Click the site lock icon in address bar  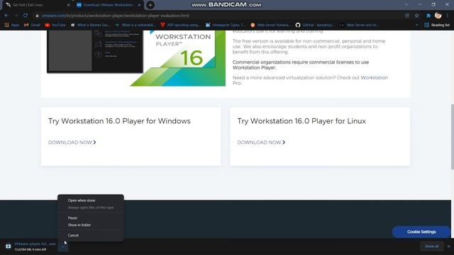37,16
